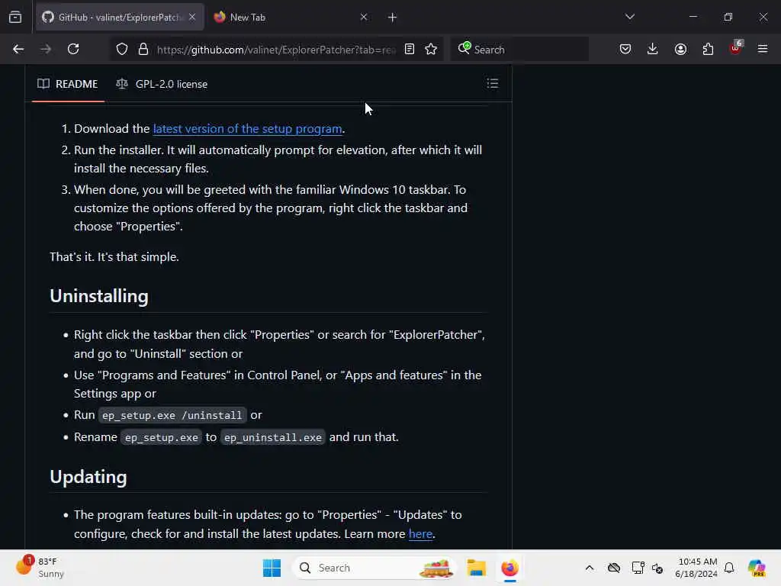Click the Uninstalling heading
The width and height of the screenshot is (781, 586).
click(x=99, y=296)
